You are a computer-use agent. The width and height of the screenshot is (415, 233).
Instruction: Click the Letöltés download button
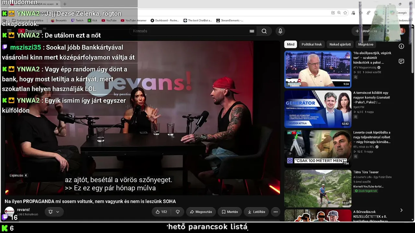pyautogui.click(x=256, y=212)
